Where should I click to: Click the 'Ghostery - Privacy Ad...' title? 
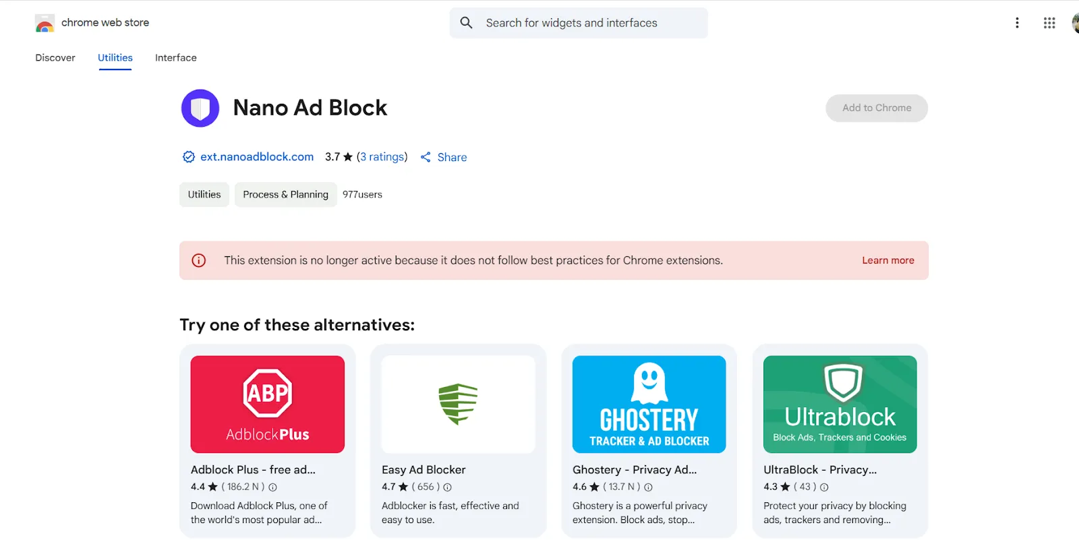635,470
